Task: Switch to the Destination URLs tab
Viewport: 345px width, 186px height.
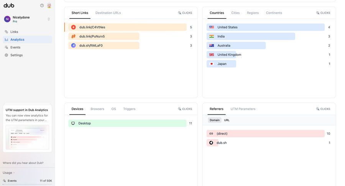Action: click(x=108, y=13)
